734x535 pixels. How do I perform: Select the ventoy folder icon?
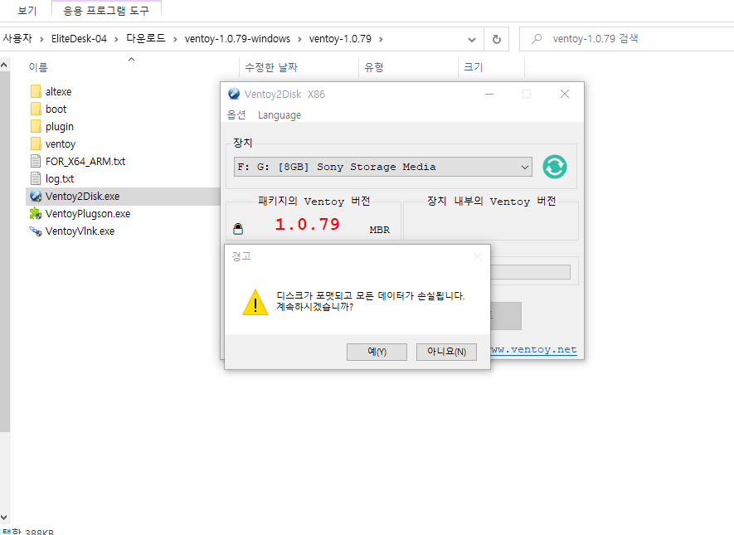click(36, 143)
